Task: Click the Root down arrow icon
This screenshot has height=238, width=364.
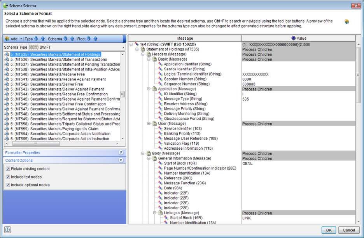Action: coord(89,39)
